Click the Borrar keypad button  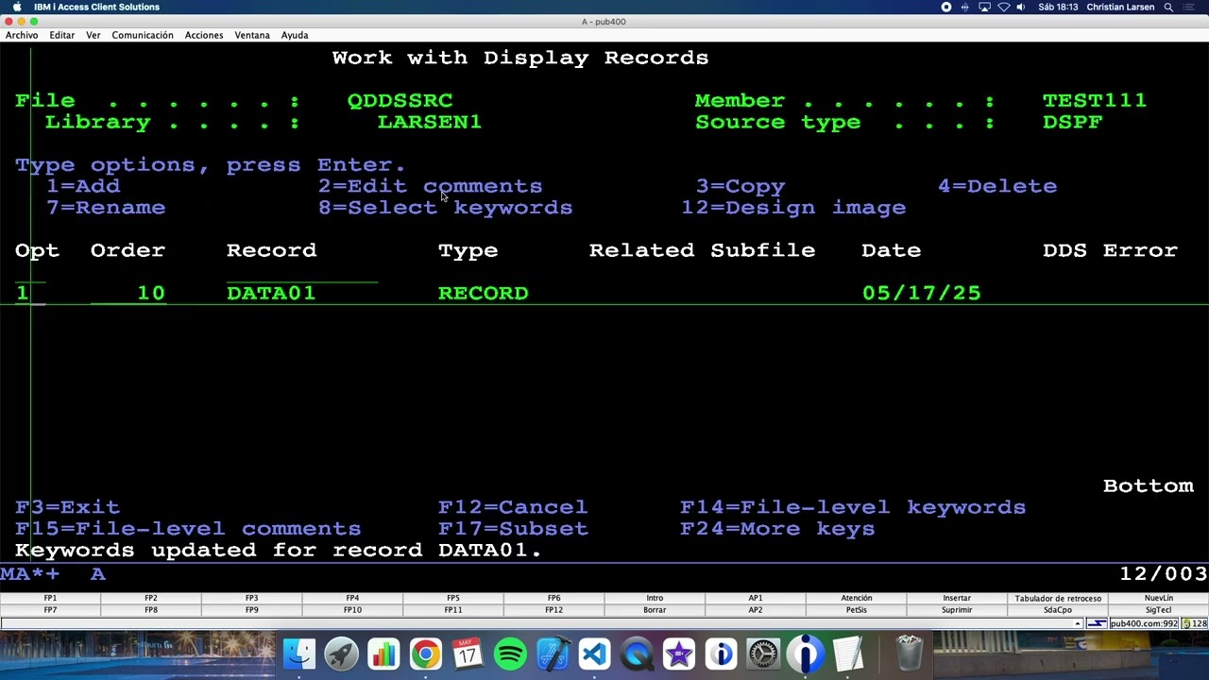click(655, 610)
